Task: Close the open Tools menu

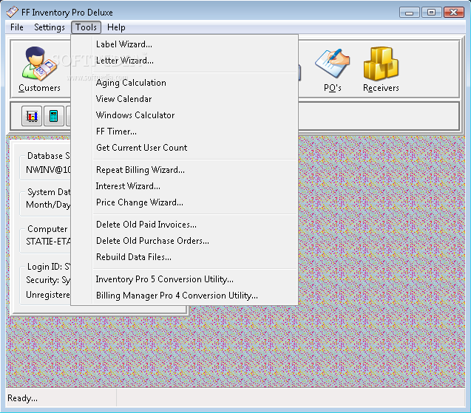Action: 86,27
